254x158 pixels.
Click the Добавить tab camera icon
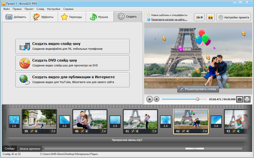[x=9, y=17]
